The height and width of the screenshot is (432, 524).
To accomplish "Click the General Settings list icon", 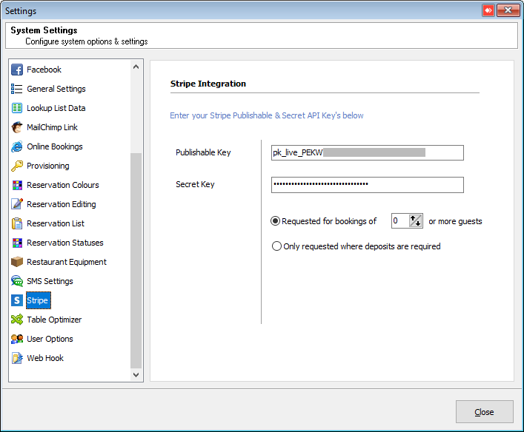I will pyautogui.click(x=17, y=89).
